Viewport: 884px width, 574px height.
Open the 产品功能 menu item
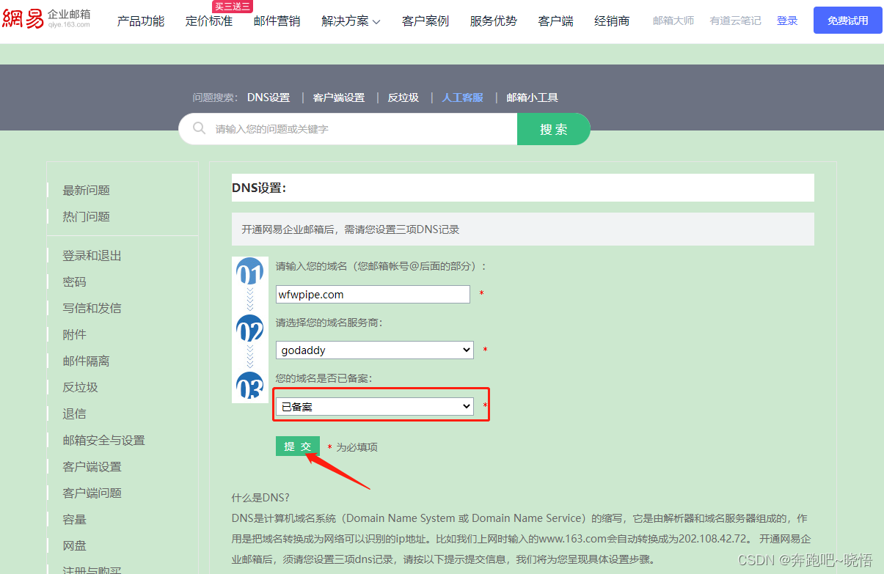pos(141,21)
